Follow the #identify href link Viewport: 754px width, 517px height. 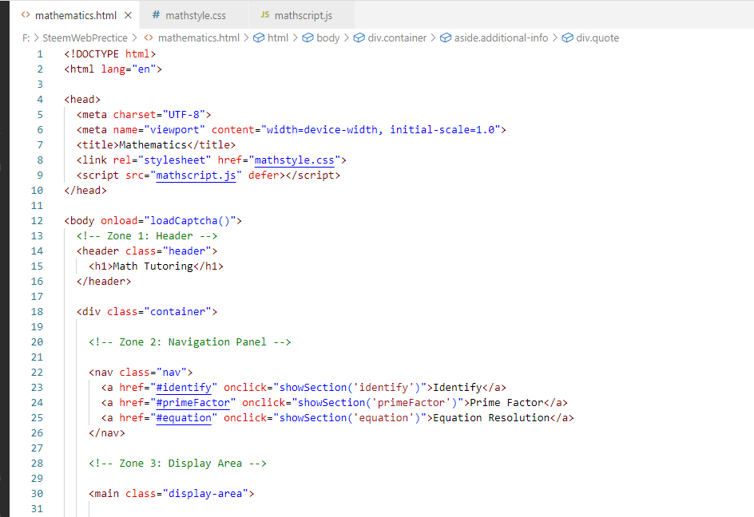(x=184, y=388)
